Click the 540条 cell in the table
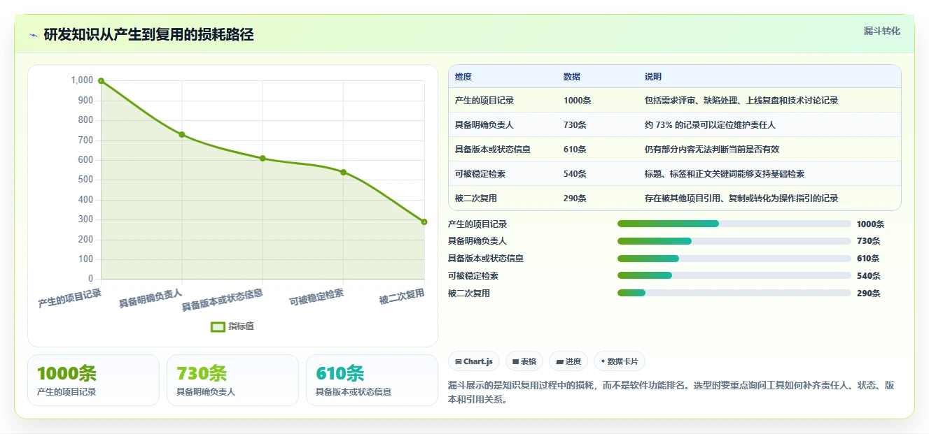Image resolution: width=929 pixels, height=434 pixels. pyautogui.click(x=575, y=174)
